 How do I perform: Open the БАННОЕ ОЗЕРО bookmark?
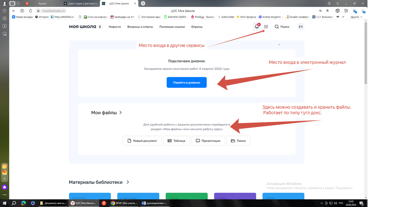pos(176,17)
